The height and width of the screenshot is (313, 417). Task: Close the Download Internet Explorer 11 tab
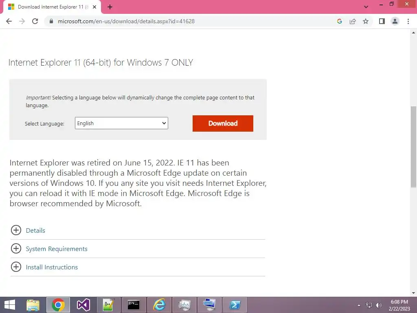[x=94, y=7]
